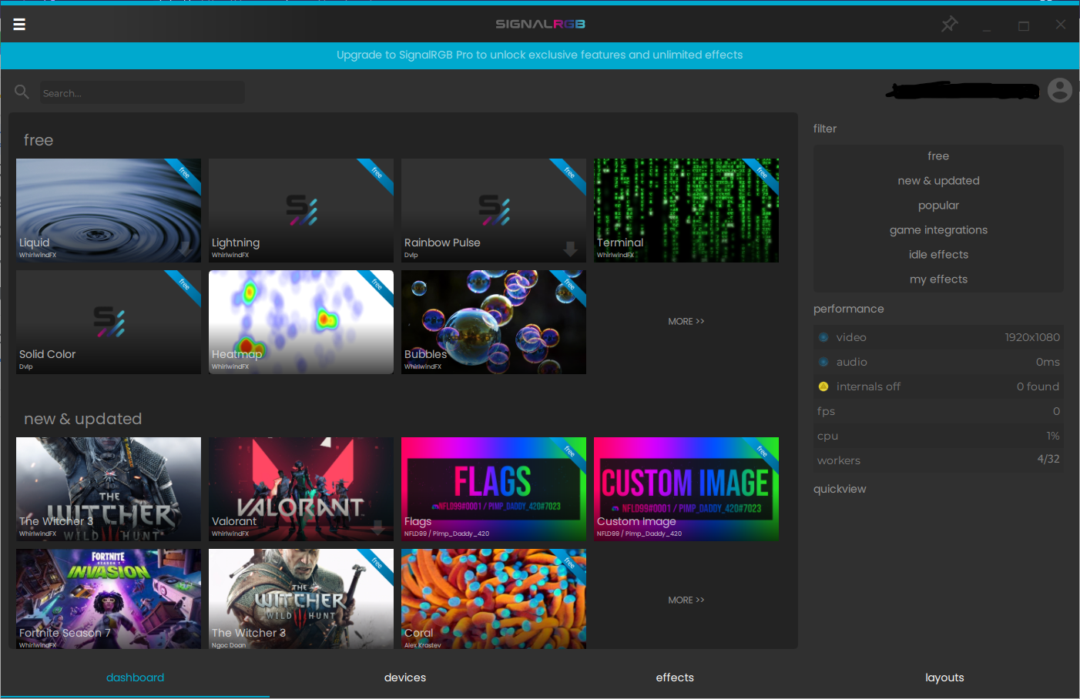Open the hamburger navigation menu

[x=19, y=24]
